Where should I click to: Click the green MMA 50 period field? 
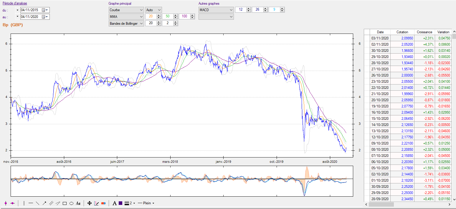coord(168,16)
